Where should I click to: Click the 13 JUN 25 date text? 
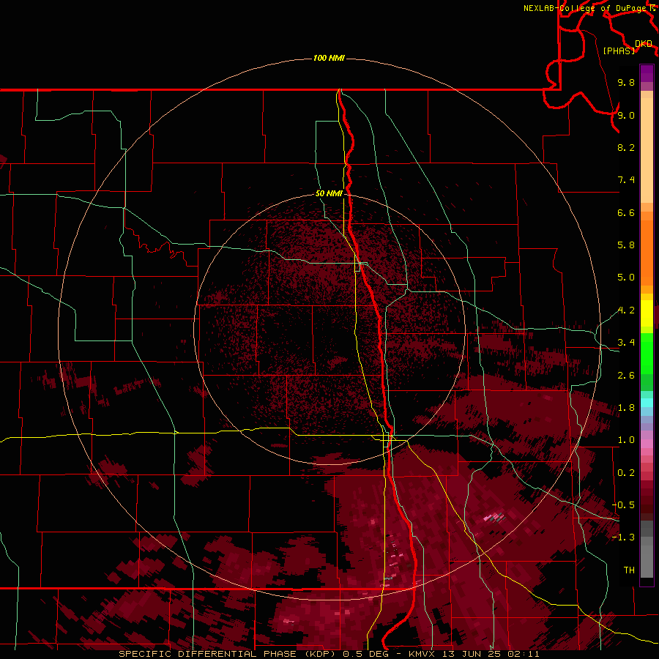tap(472, 654)
